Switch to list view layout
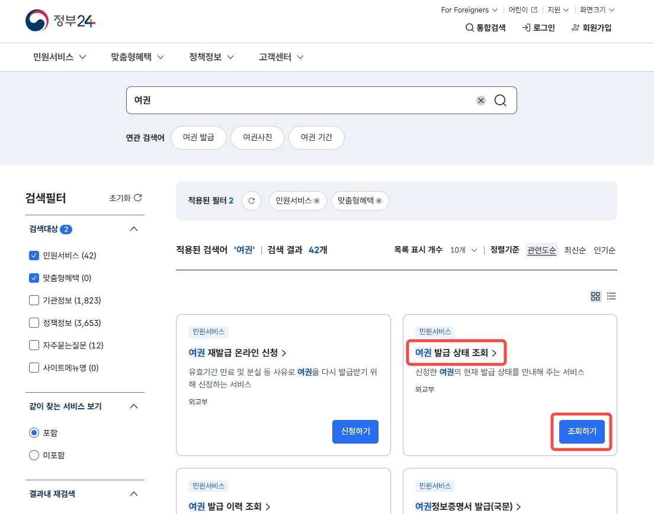 (x=611, y=296)
